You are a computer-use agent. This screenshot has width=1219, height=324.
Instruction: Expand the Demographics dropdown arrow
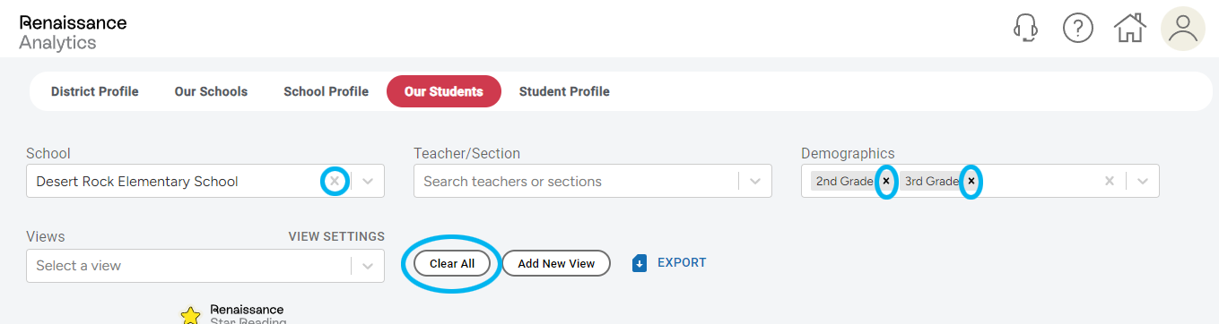1143,181
